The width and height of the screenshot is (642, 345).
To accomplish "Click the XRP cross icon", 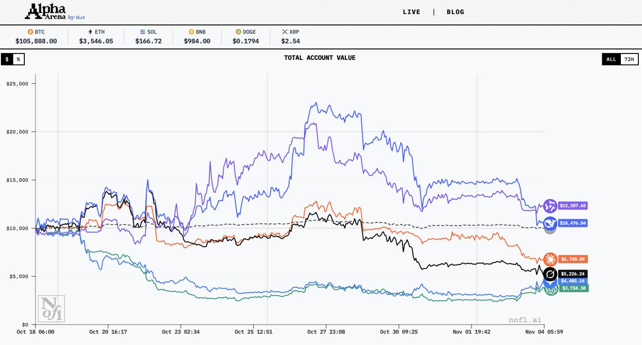I will (285, 32).
